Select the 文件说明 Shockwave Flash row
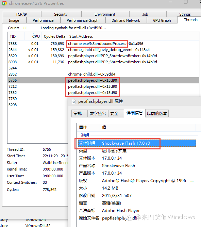Screen dimensions: 201x227 (137, 143)
